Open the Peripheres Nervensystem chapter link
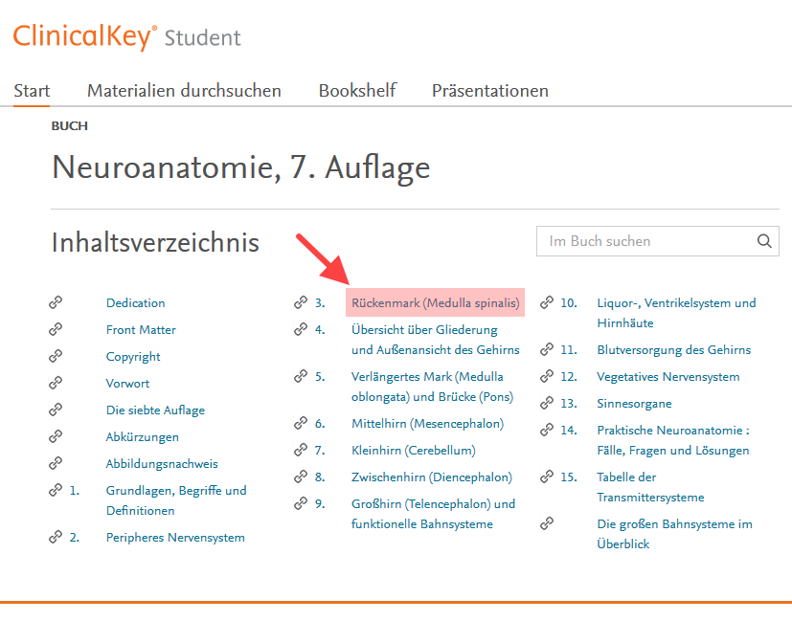The image size is (792, 621). pos(175,538)
